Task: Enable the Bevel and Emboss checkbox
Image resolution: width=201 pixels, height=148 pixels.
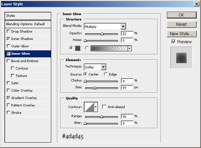Action: 8,61
